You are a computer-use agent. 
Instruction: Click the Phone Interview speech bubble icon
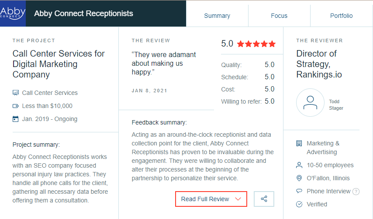tap(299, 191)
